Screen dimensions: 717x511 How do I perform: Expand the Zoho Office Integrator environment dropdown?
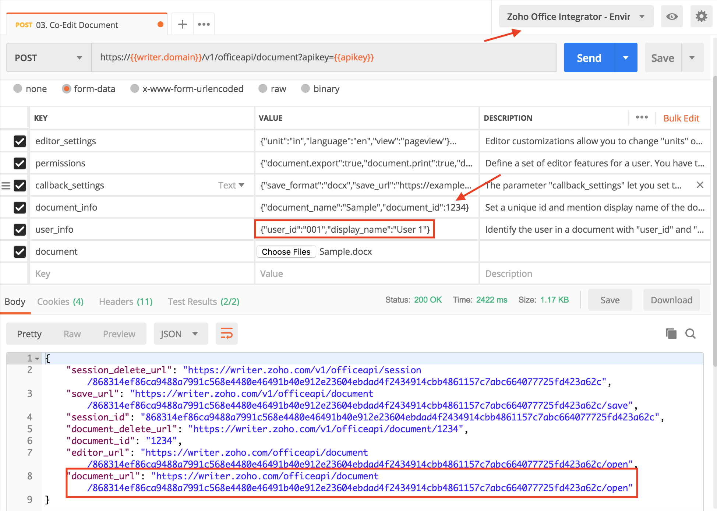point(576,17)
